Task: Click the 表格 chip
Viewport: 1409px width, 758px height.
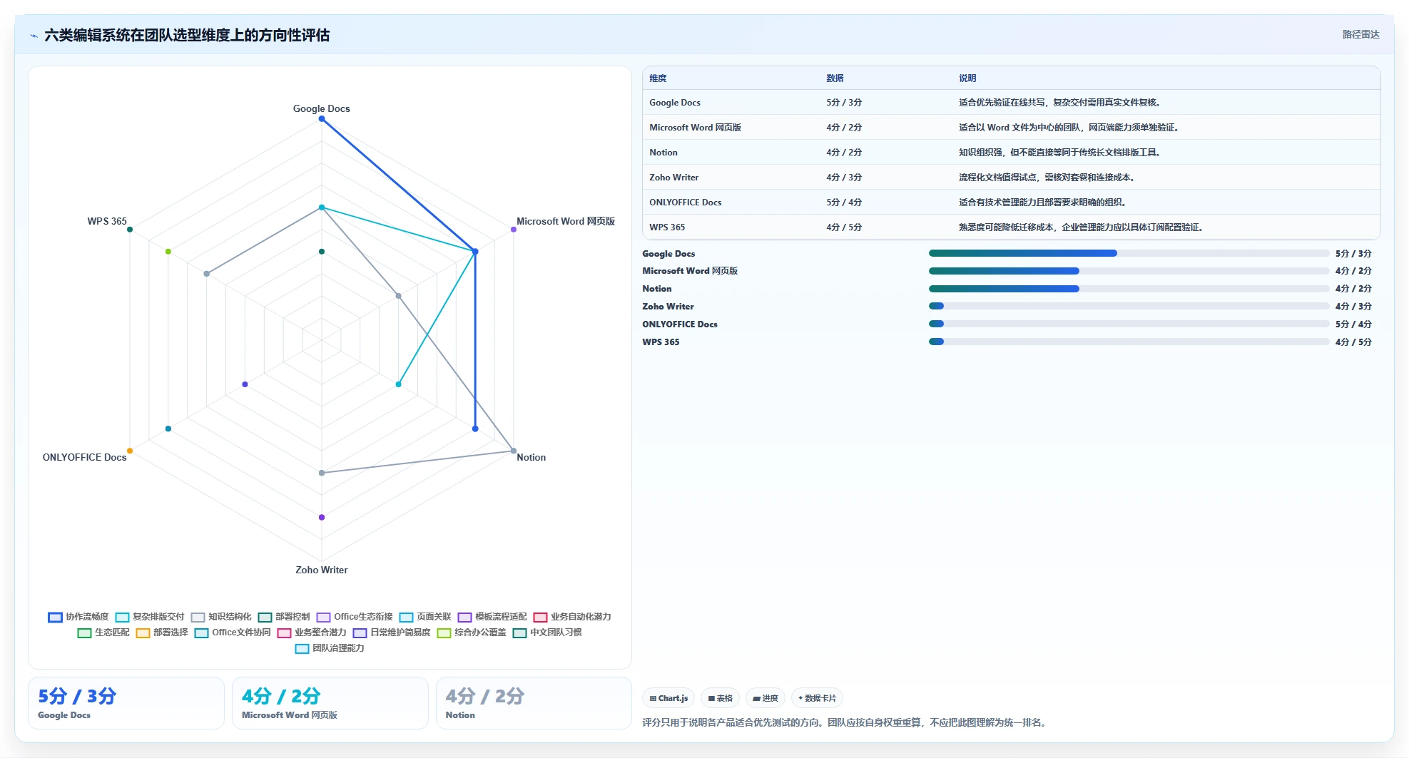Action: 720,698
